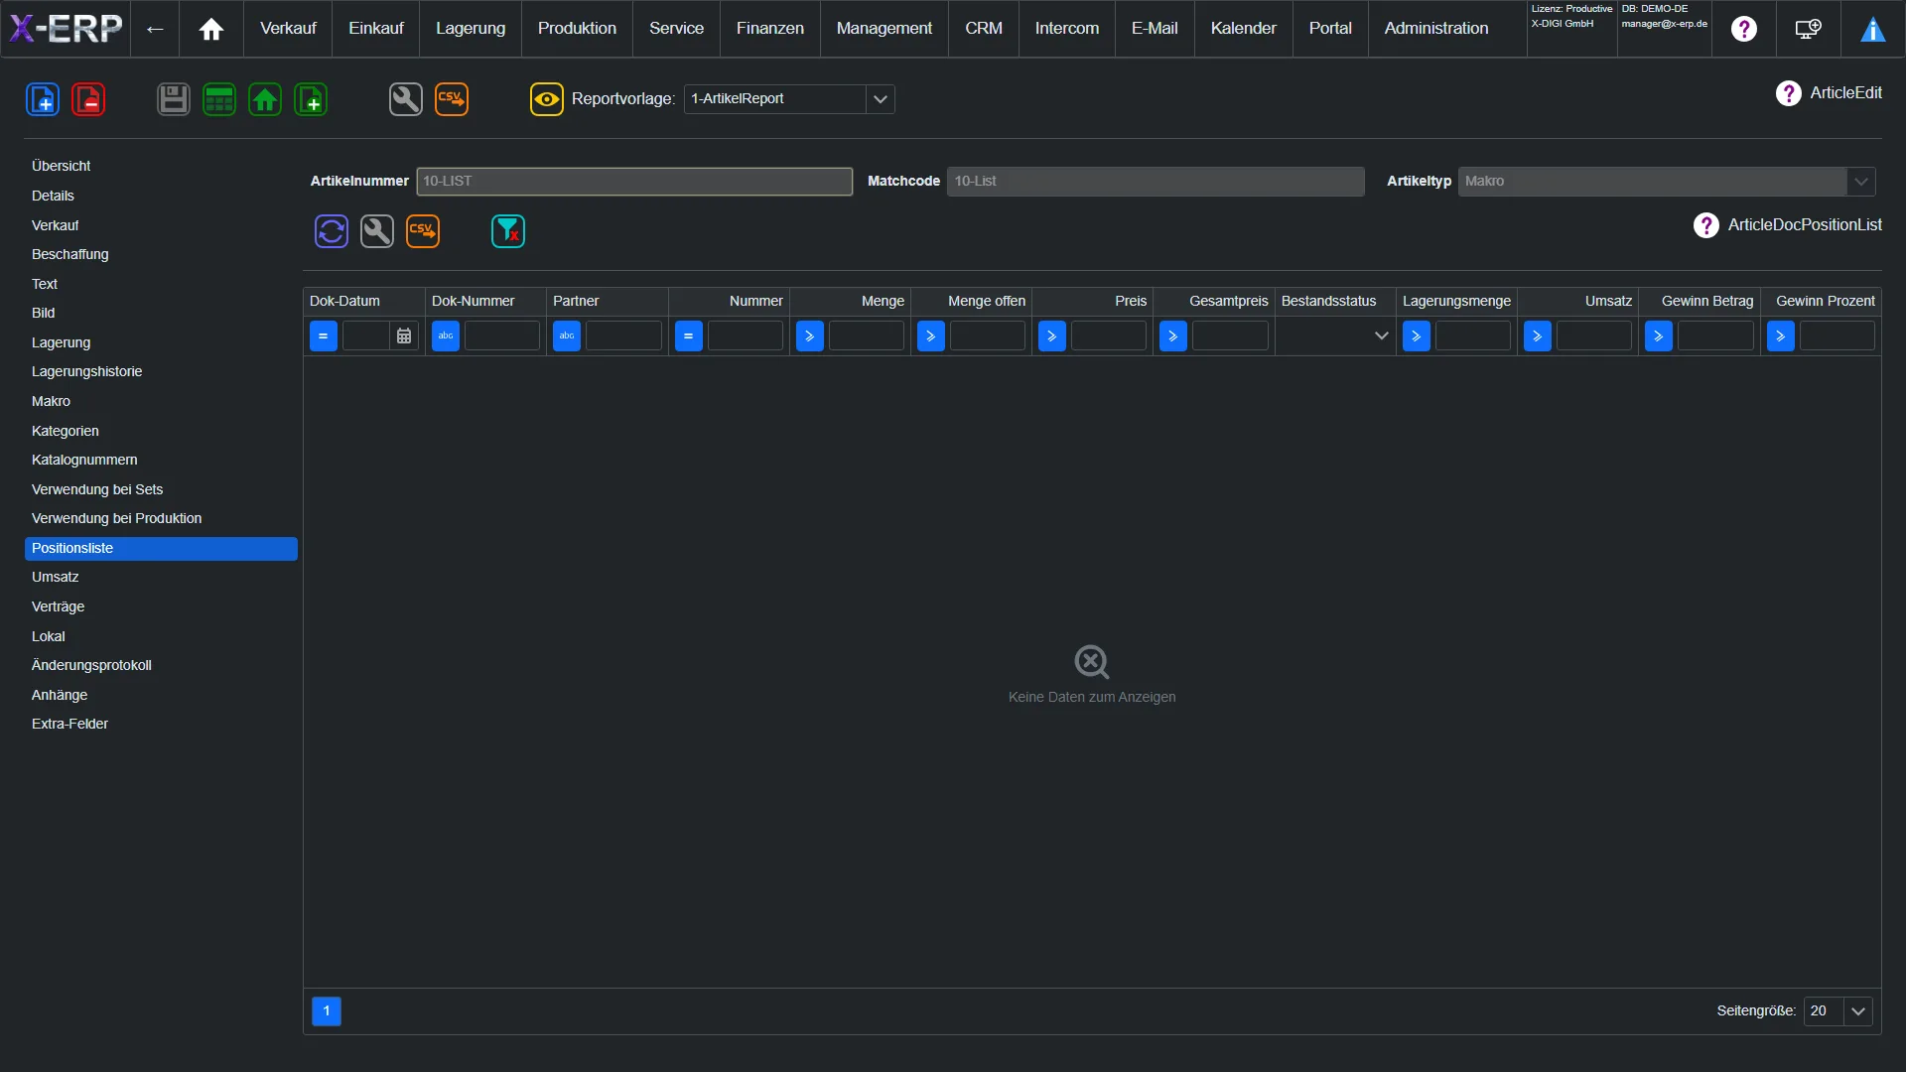Go back with the left arrow

(155, 29)
